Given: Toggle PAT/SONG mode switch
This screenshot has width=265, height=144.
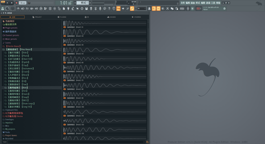Looking at the screenshot, I should [3, 3].
